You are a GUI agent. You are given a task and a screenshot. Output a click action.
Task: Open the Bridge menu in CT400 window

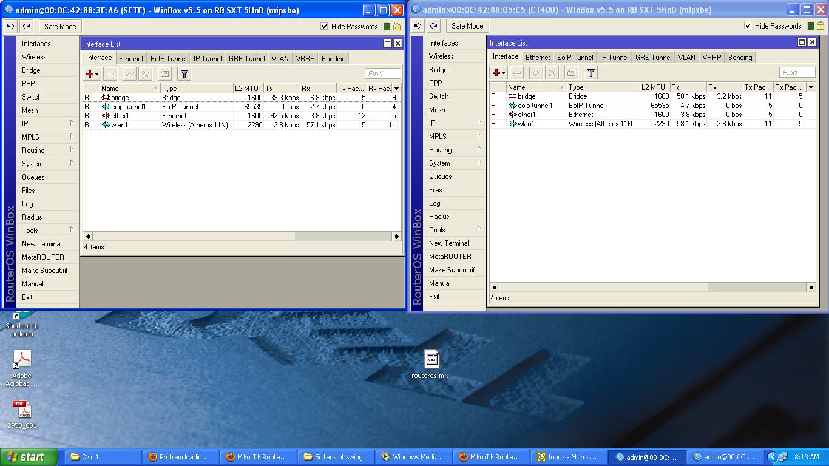[455, 70]
